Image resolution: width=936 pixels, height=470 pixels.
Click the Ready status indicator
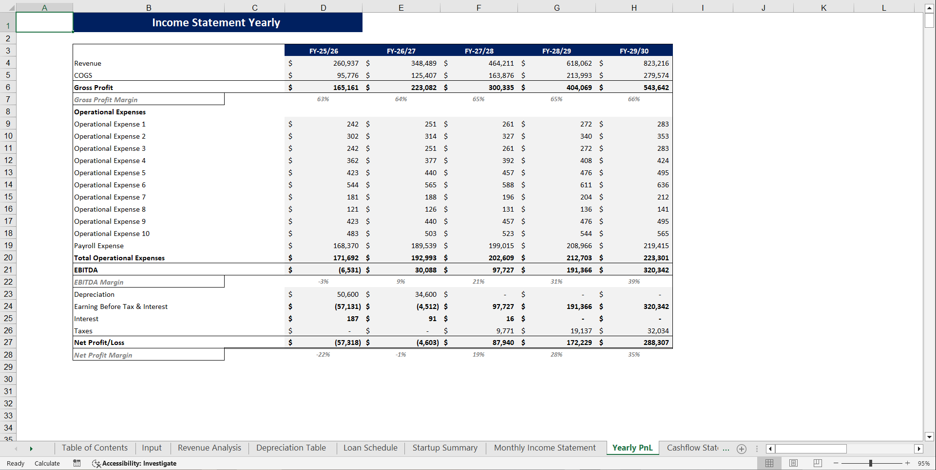(x=15, y=463)
